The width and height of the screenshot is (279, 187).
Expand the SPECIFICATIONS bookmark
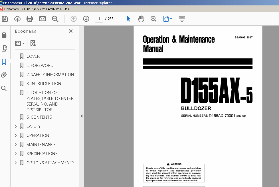(16, 154)
